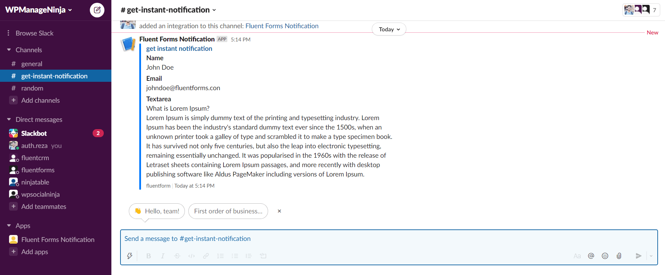The width and height of the screenshot is (665, 275).
Task: Open Slackbot direct message
Action: point(34,133)
